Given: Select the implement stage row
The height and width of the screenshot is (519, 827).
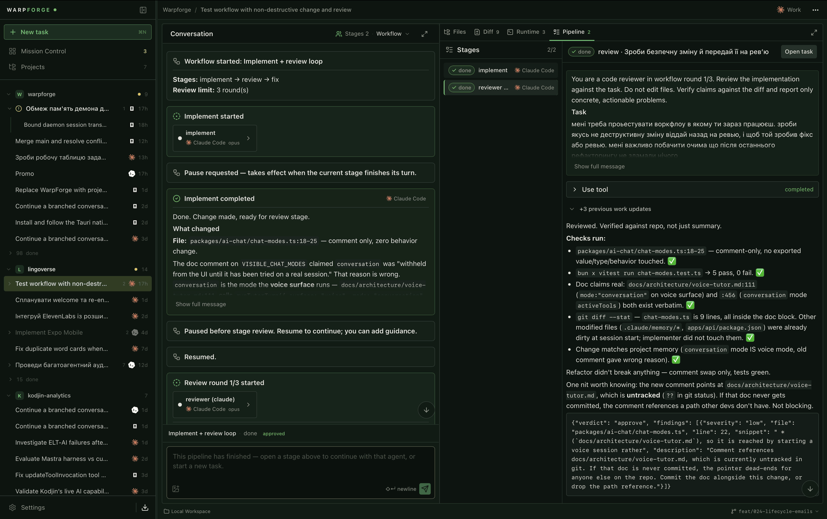Looking at the screenshot, I should pos(501,70).
